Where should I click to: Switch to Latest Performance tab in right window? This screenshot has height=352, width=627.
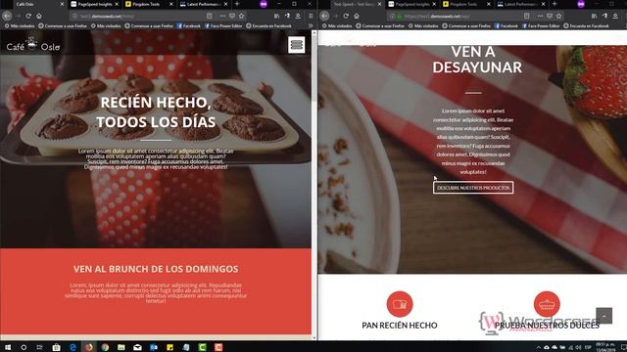pyautogui.click(x=520, y=4)
